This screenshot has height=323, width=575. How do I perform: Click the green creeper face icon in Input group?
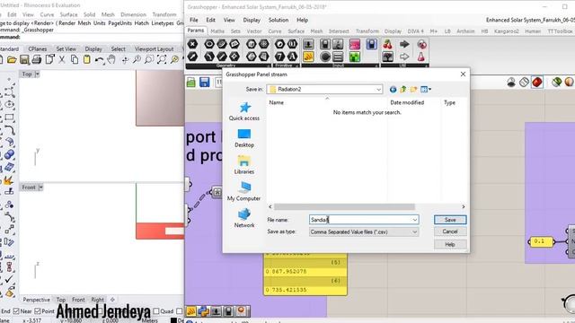pos(355,57)
